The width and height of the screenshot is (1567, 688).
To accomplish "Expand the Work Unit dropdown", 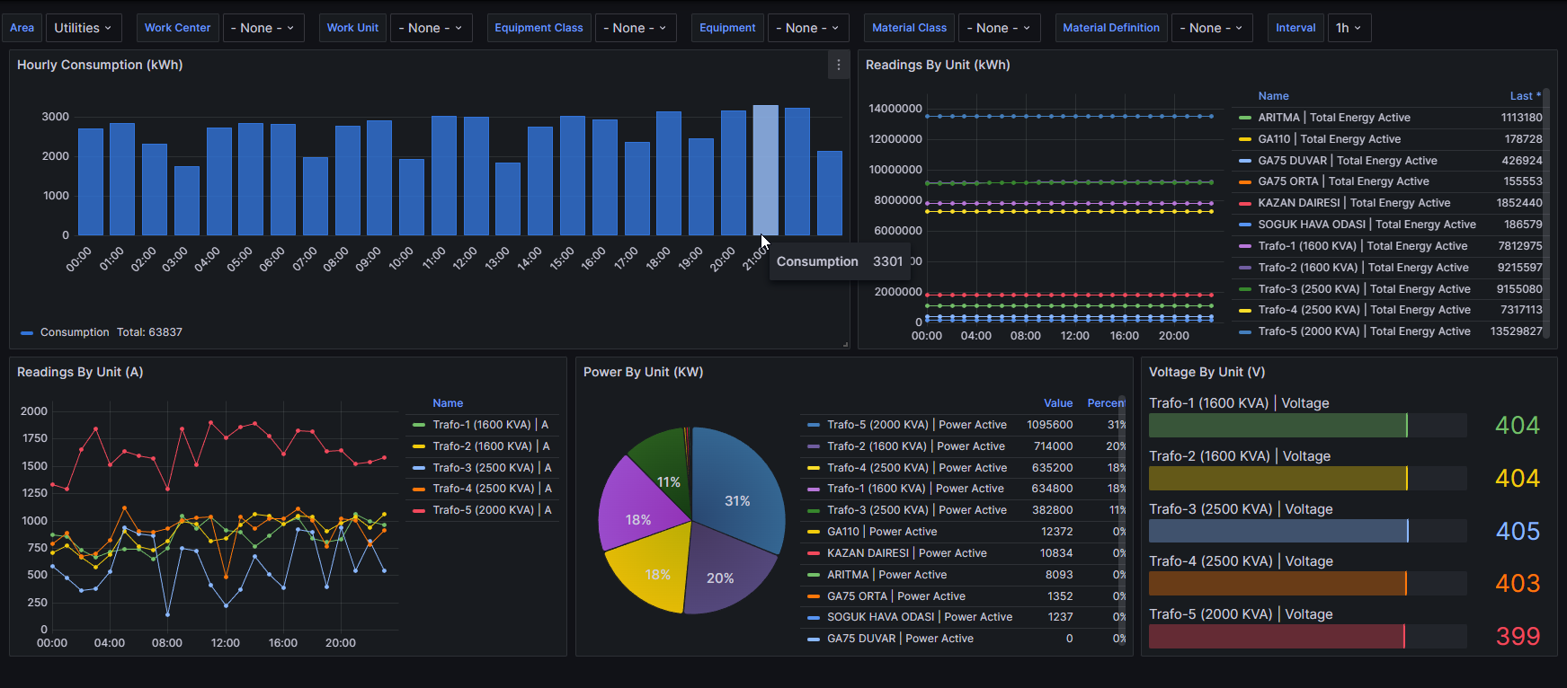I will point(431,28).
